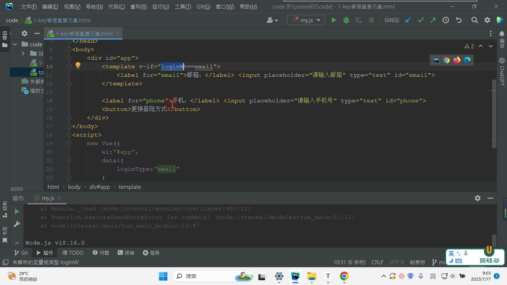Click the Windows Start button
Screen dimensions: 507x285
coord(163,276)
